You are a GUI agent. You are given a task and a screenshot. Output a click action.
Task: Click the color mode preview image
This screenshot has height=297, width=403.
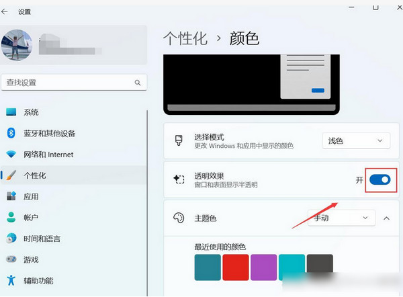point(251,85)
